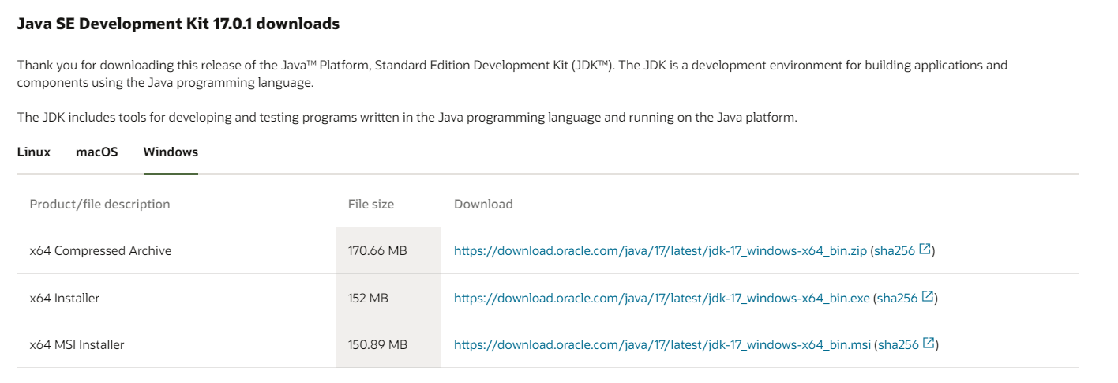Image resolution: width=1118 pixels, height=383 pixels.
Task: Download jdk-17_windows-x64_bin.exe link
Action: coord(662,299)
